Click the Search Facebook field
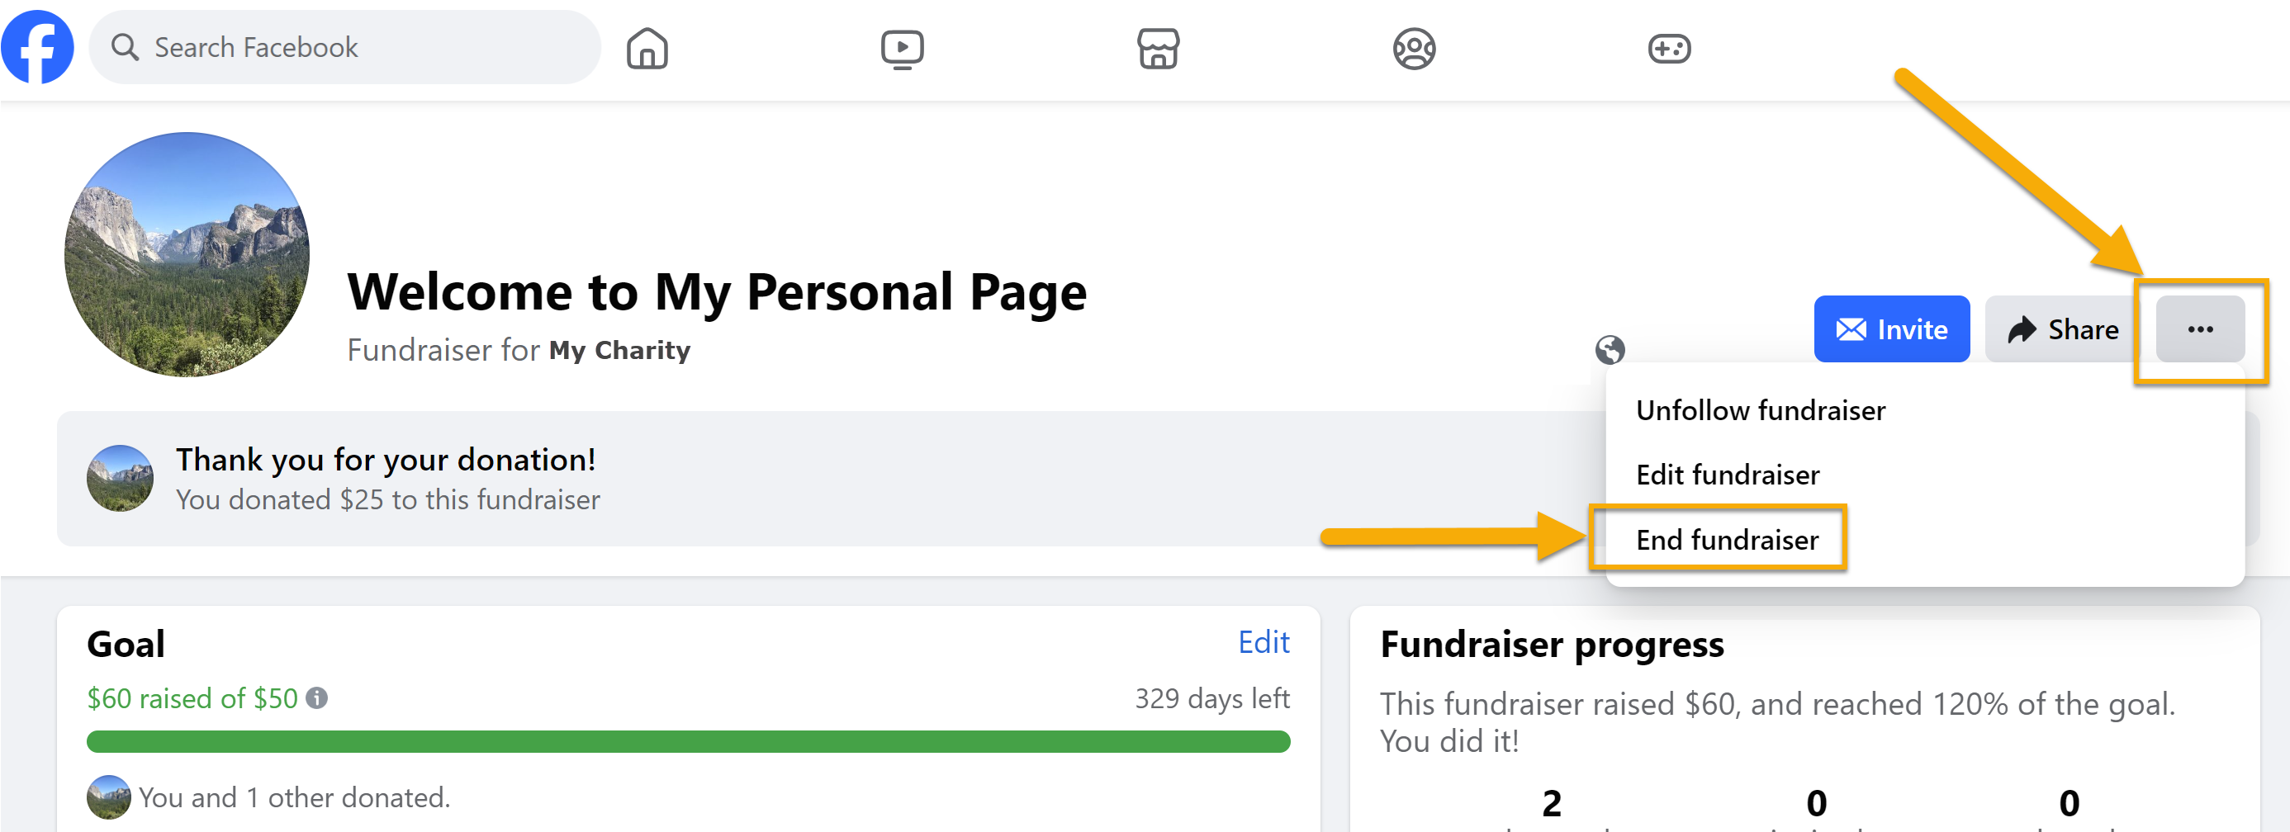 [x=345, y=47]
